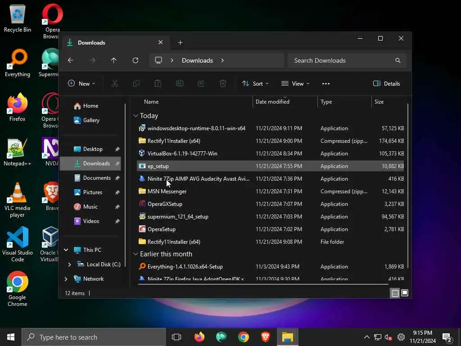
Task: Open Task View on the taskbar
Action: coord(176,337)
